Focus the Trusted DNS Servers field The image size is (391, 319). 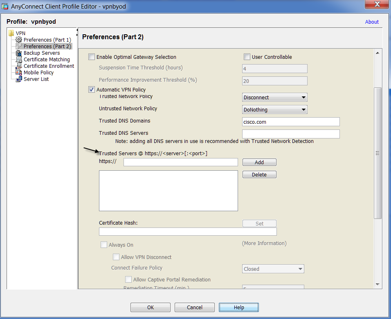(x=291, y=134)
